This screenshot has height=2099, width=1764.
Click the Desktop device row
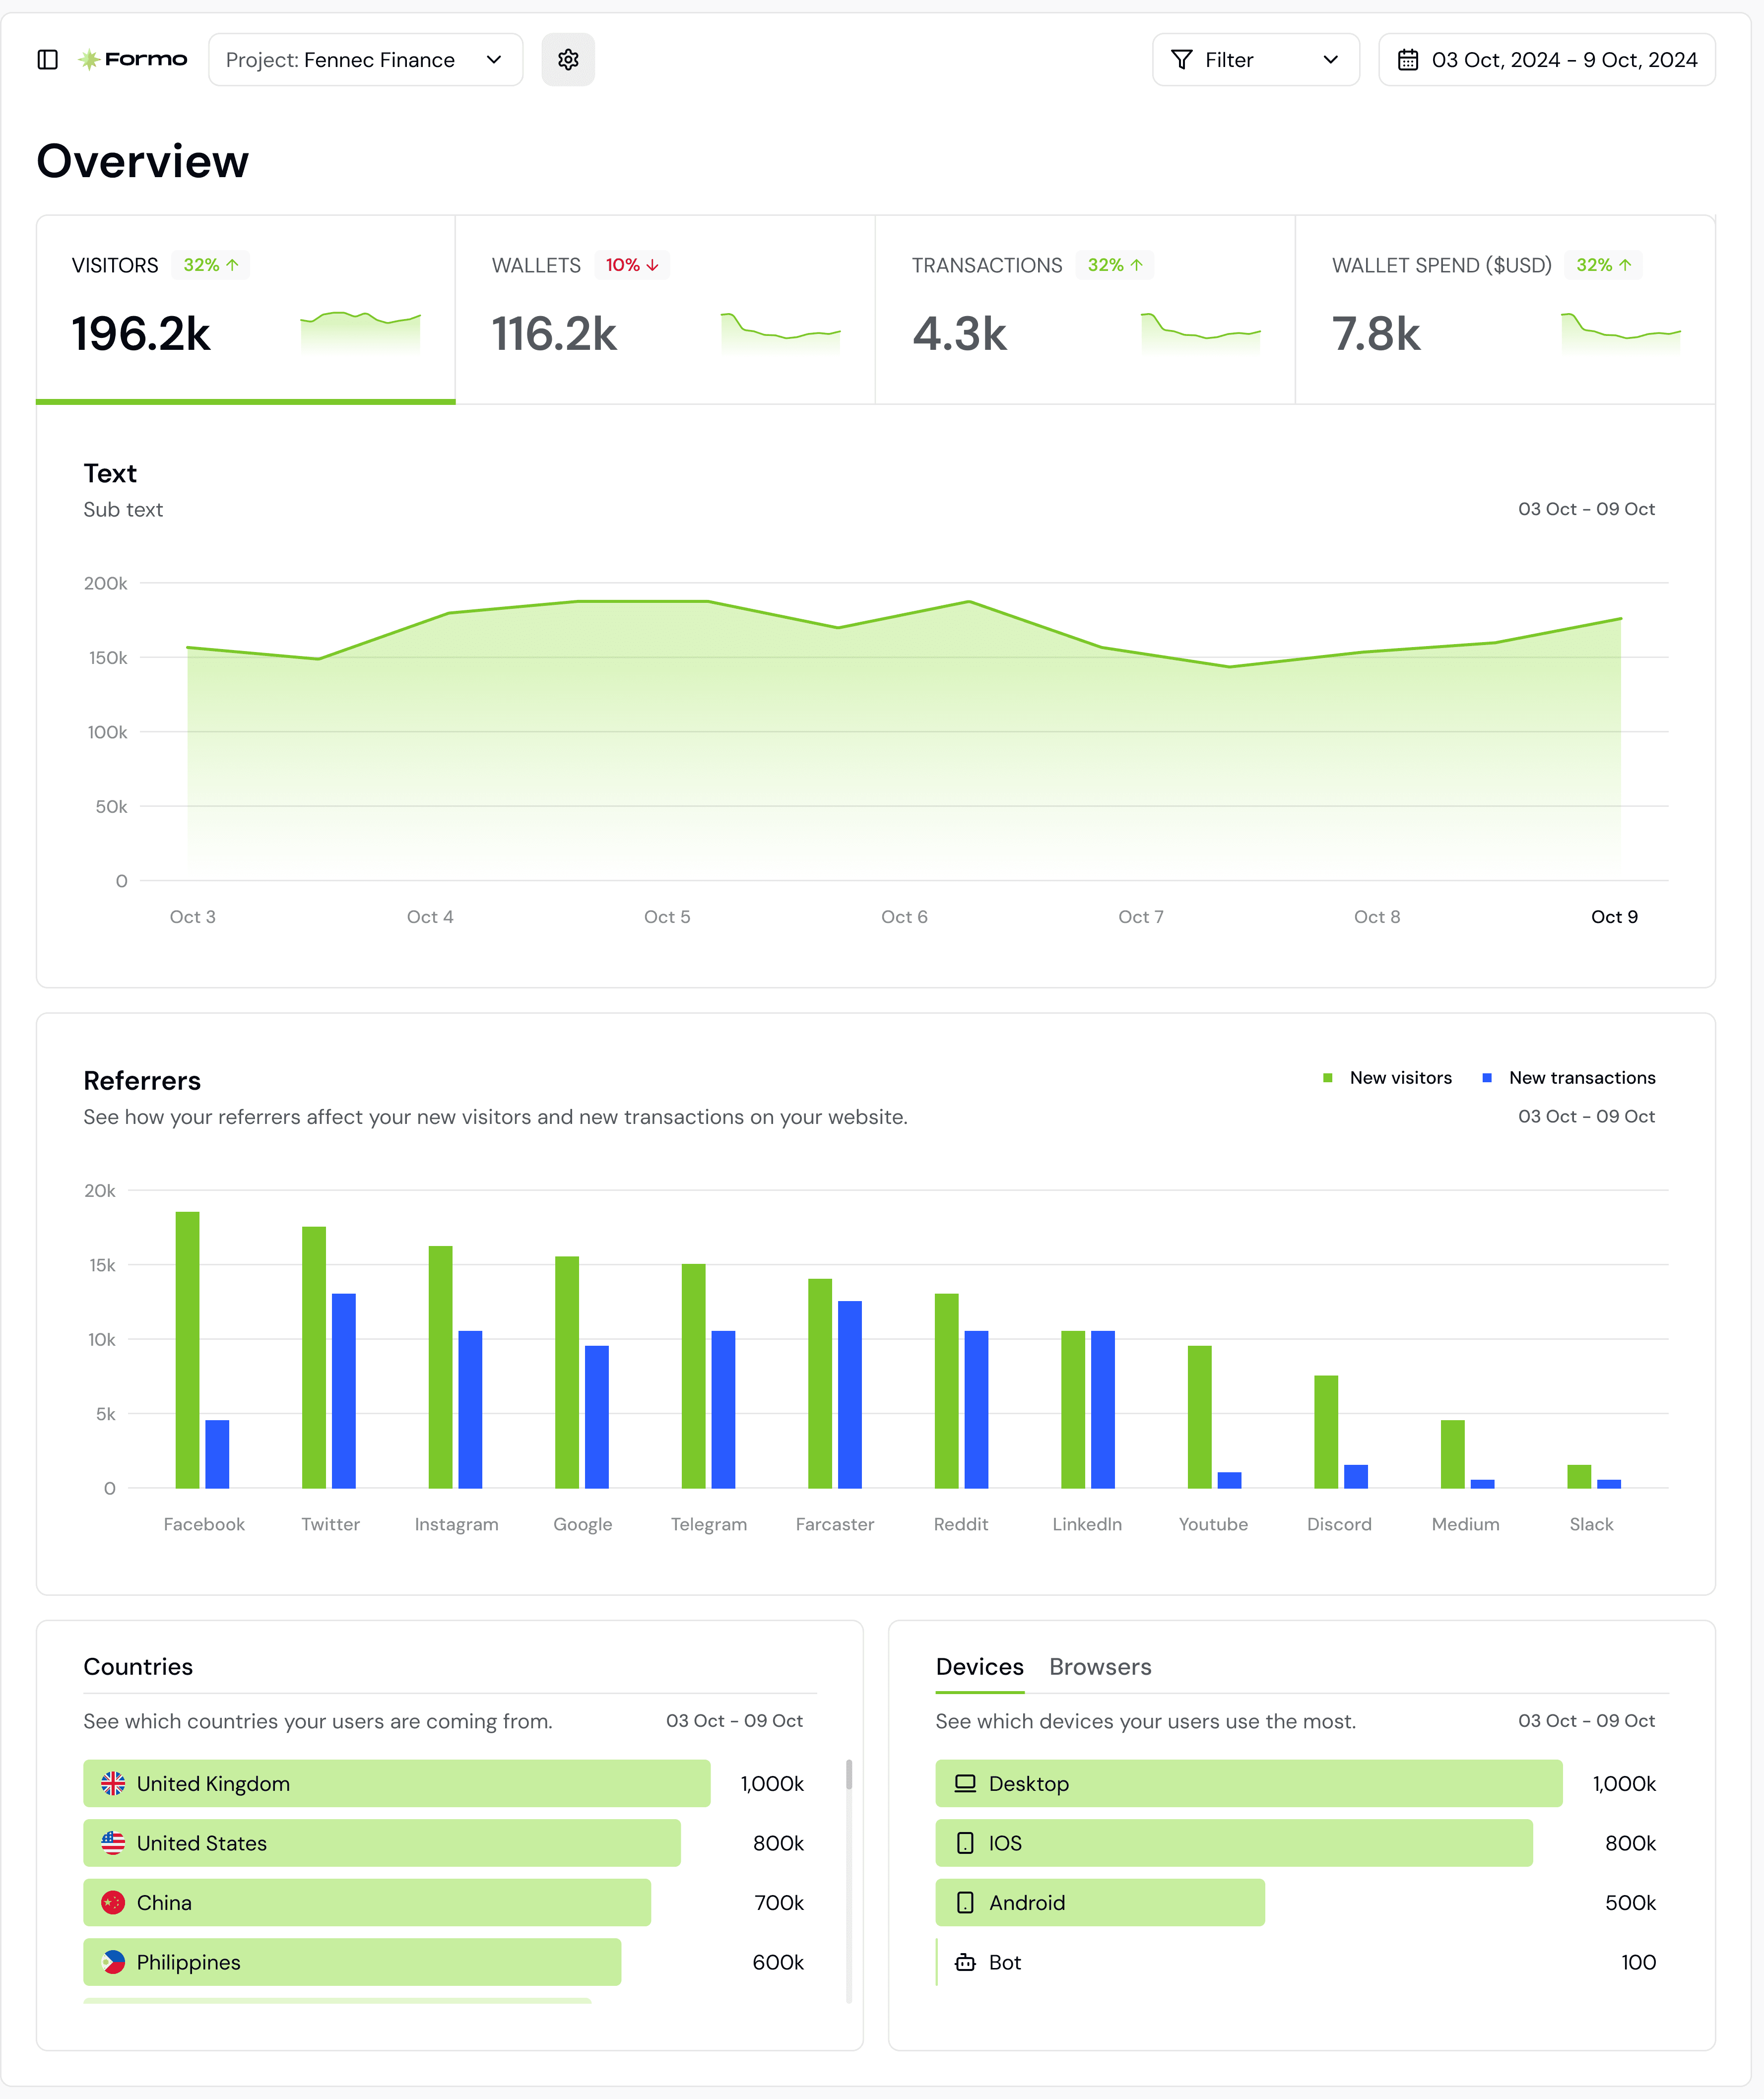click(x=1295, y=1784)
